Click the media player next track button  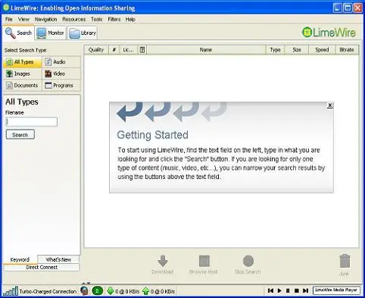(305, 290)
